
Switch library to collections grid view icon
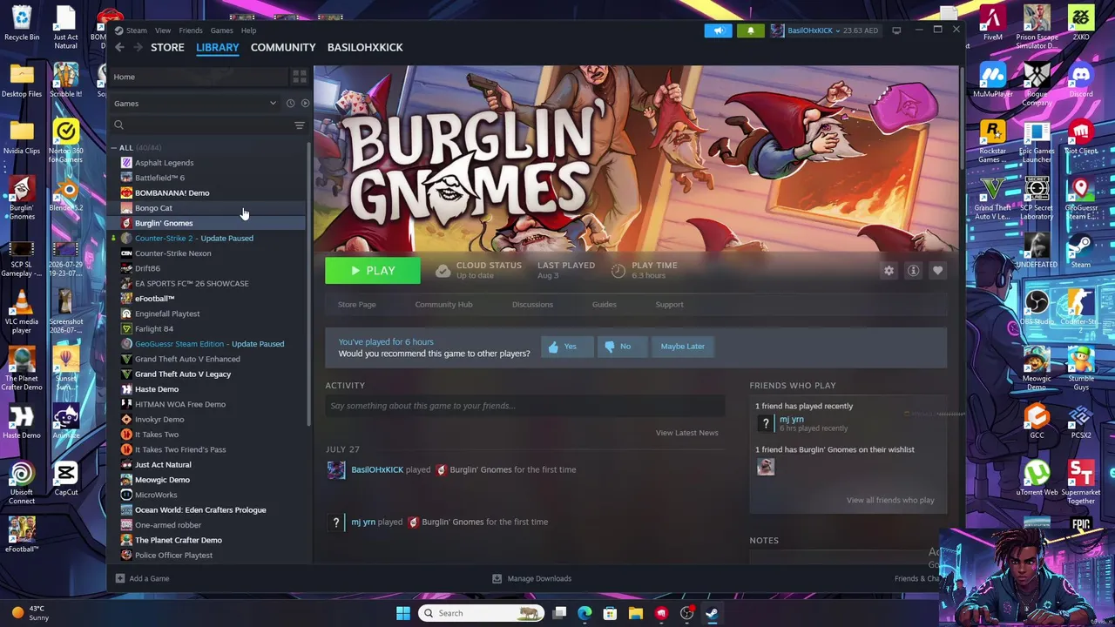[299, 77]
